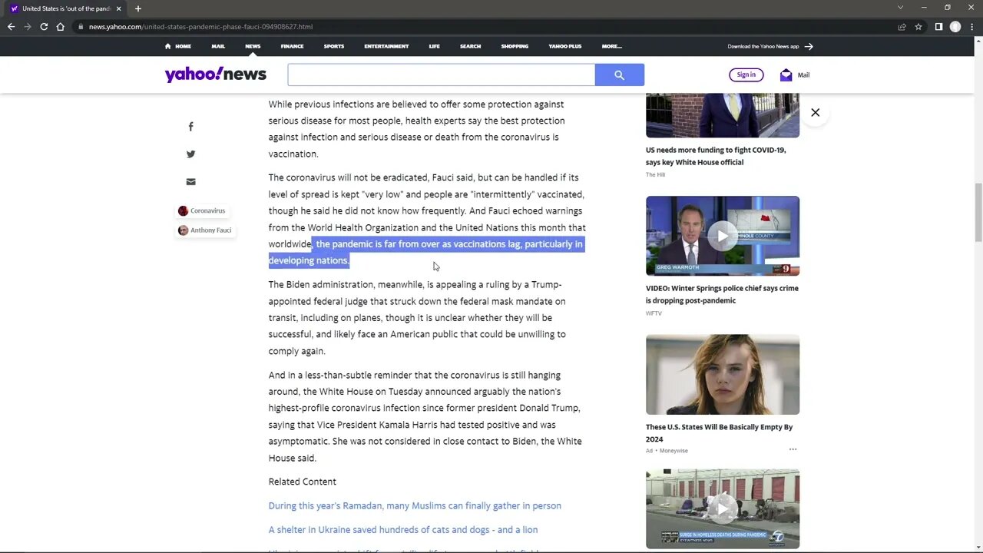Screen dimensions: 983x553
Task: Click the arrow beside Download Yahoo News app
Action: [x=809, y=46]
